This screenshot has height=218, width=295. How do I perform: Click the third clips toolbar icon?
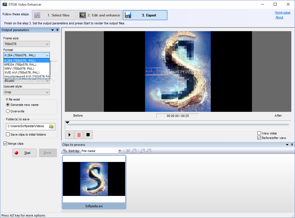coord(143,151)
